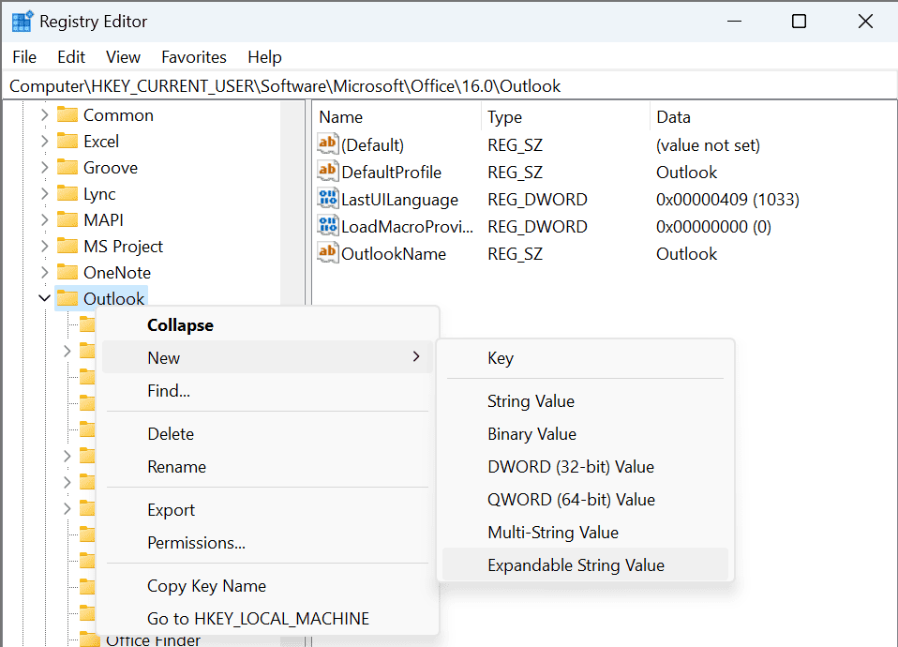Click the string icon next to (Default) value
This screenshot has width=898, height=647.
coord(327,143)
